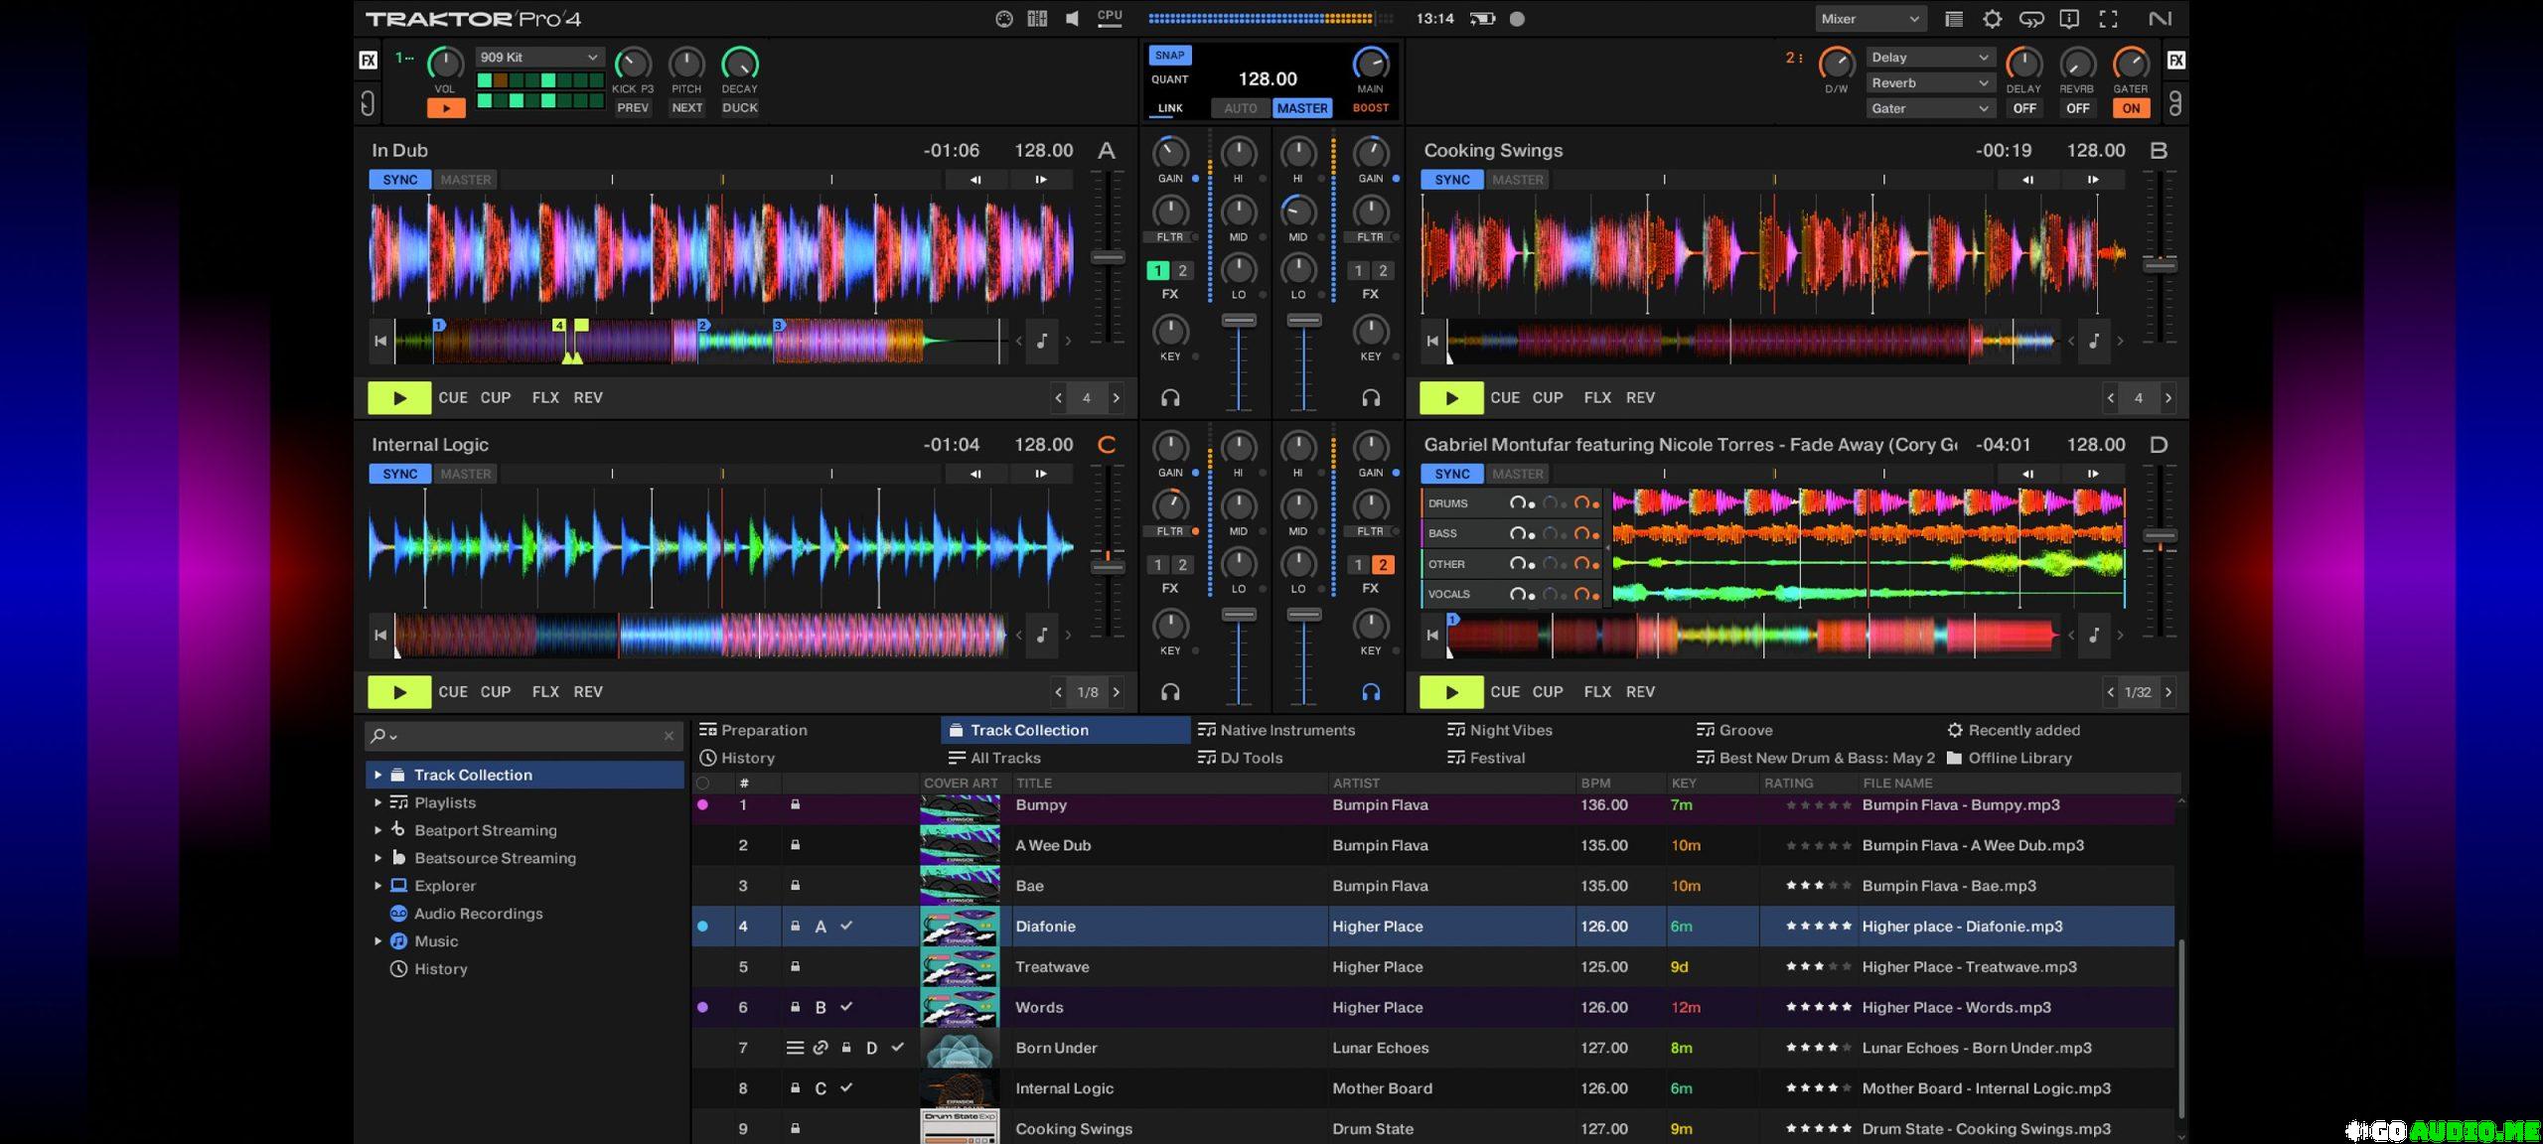Jump to track start on Deck D stripe
The height and width of the screenshot is (1144, 2543).
click(1432, 635)
